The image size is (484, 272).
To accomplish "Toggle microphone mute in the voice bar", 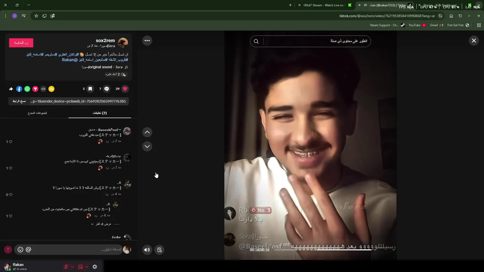I will tap(66, 267).
